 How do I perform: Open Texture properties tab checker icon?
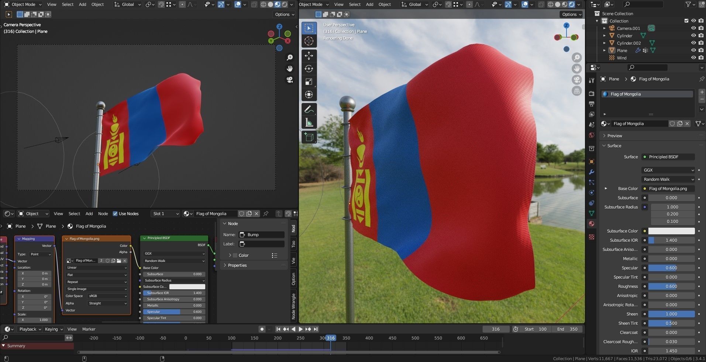pyautogui.click(x=592, y=237)
